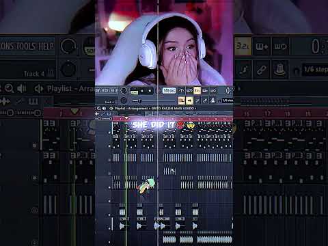Click multilink controllers hat icon in center toolbar
The height and width of the screenshot is (246, 328).
coord(213,100)
